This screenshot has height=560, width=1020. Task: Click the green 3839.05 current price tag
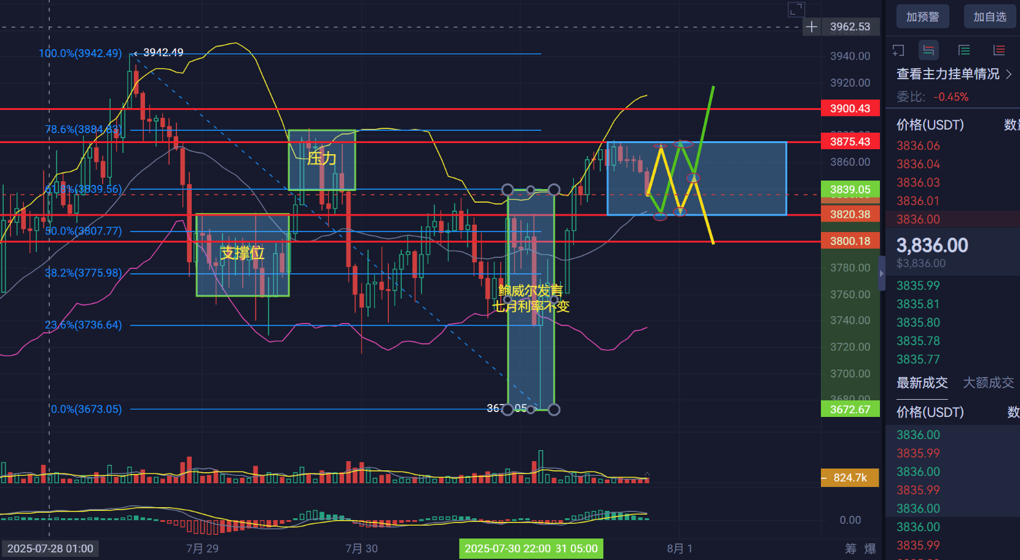click(850, 189)
